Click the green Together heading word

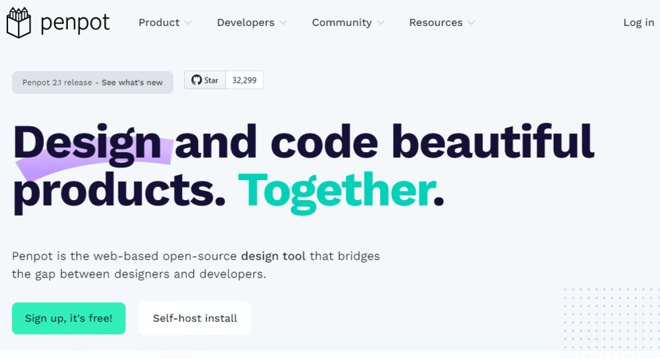coord(335,190)
